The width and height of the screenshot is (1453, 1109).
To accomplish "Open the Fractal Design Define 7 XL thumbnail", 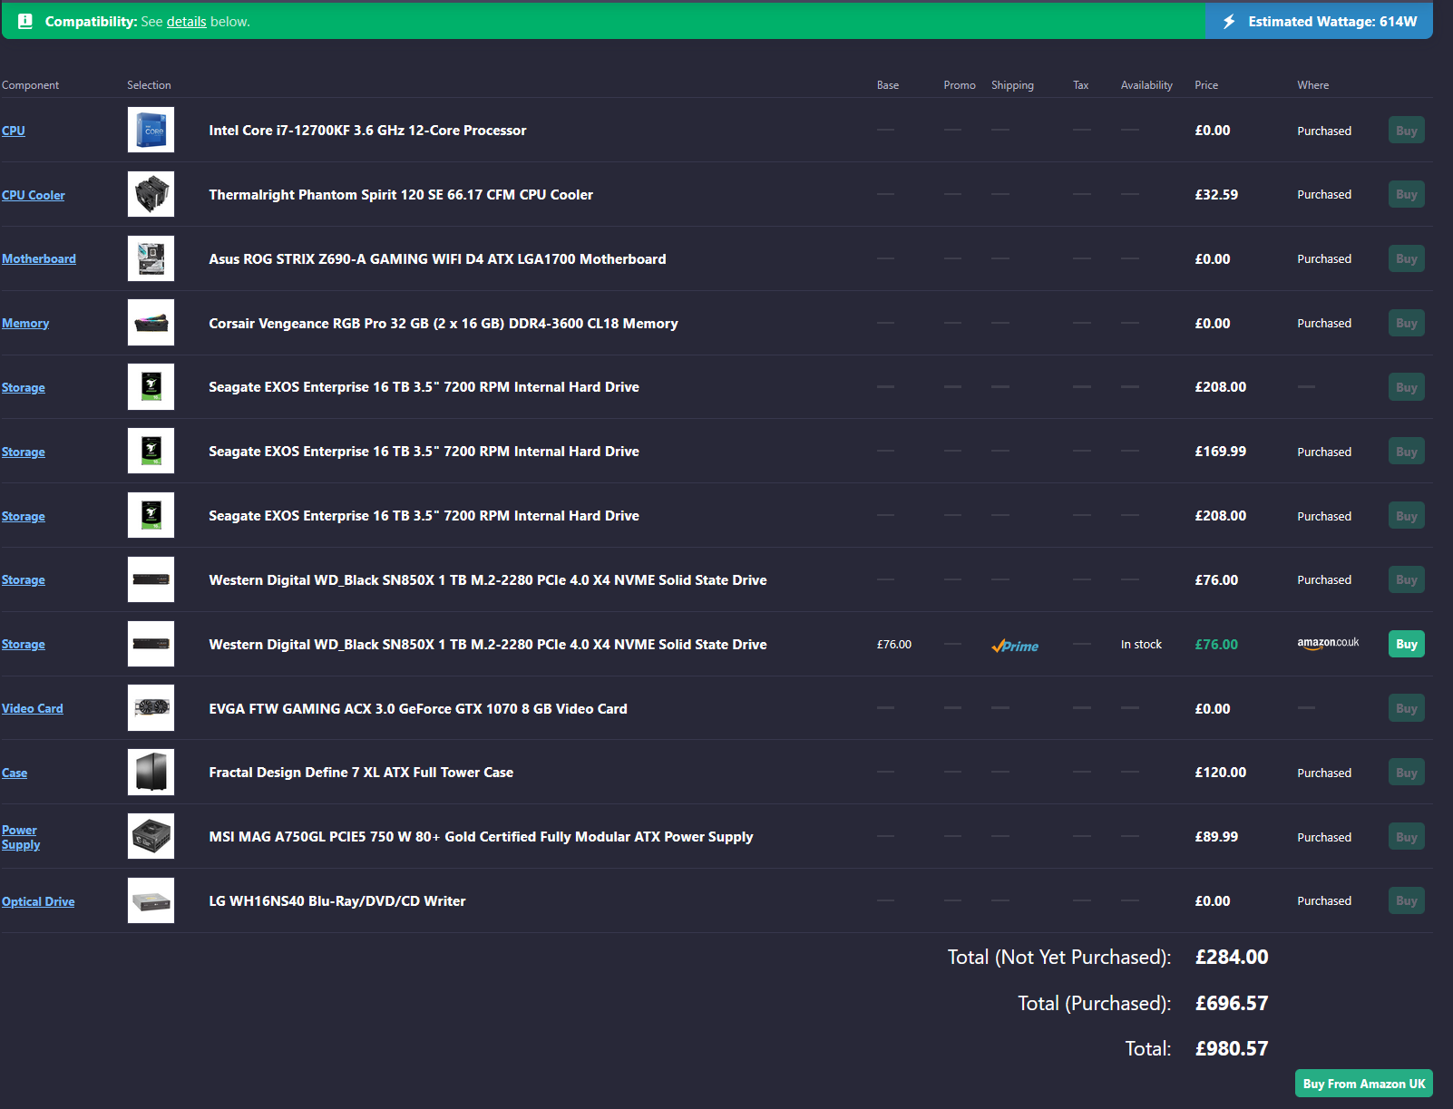I will 151,773.
